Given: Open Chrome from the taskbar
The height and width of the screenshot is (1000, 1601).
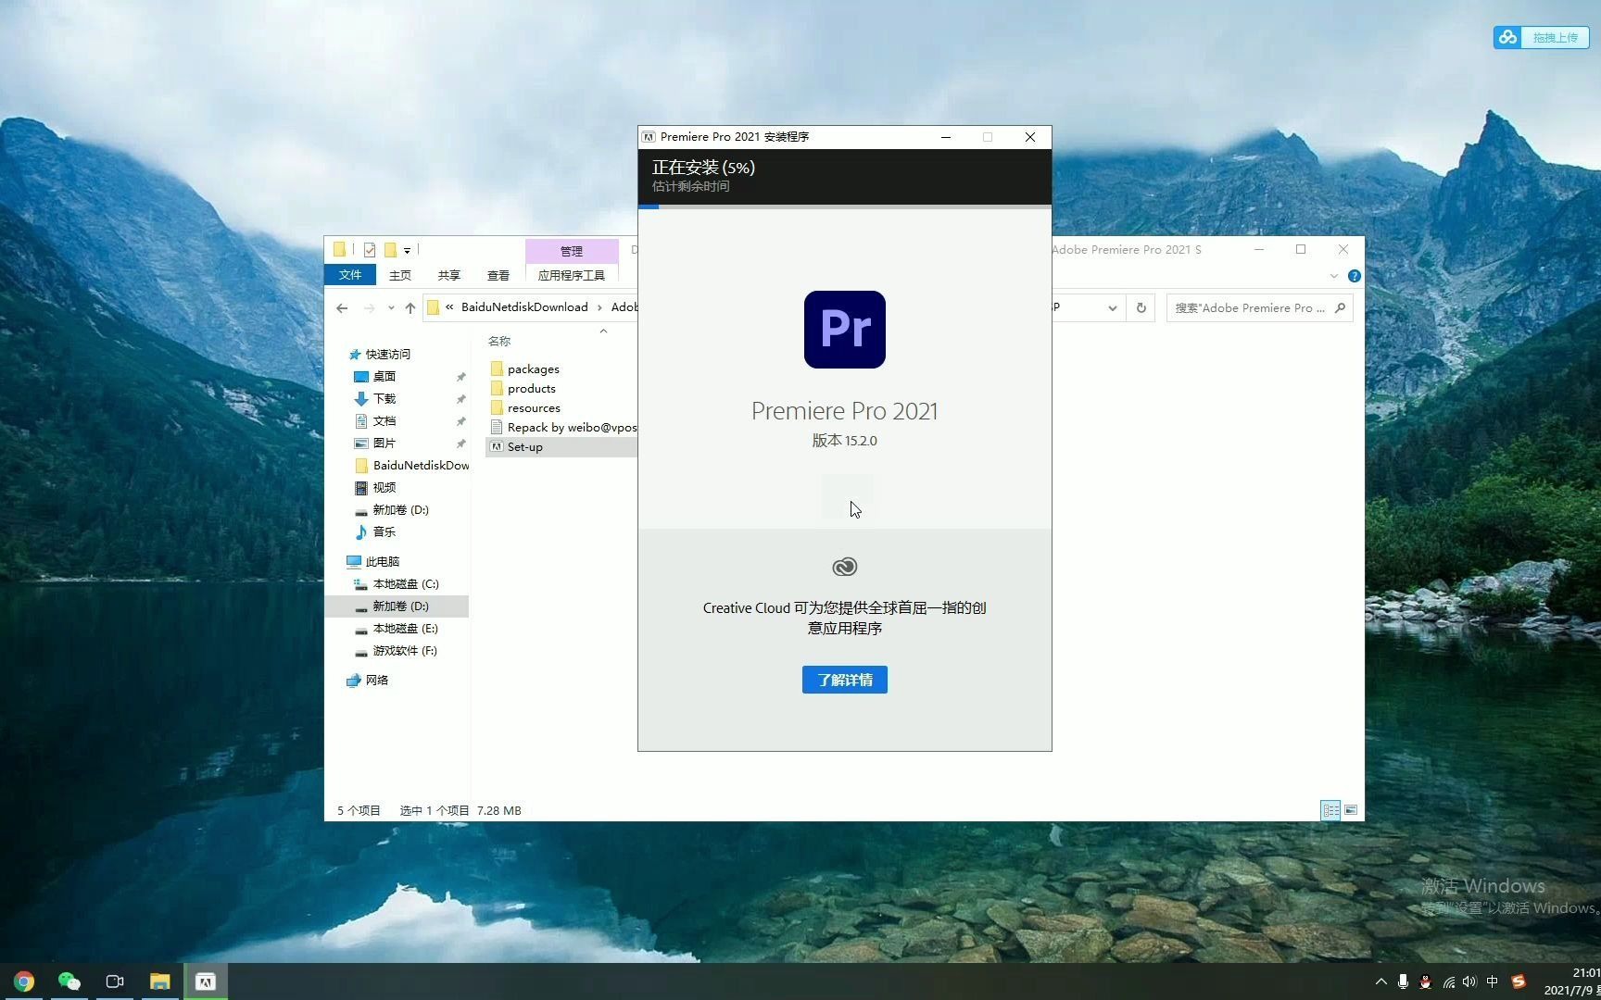Looking at the screenshot, I should (x=24, y=981).
